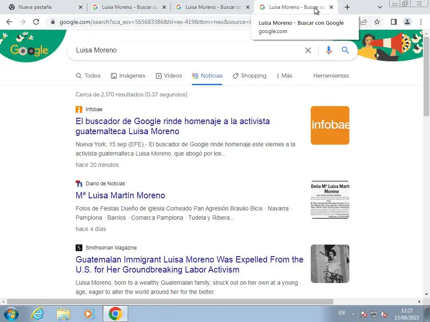This screenshot has width=430, height=322.
Task: Open the side panel icon
Action: click(x=394, y=22)
